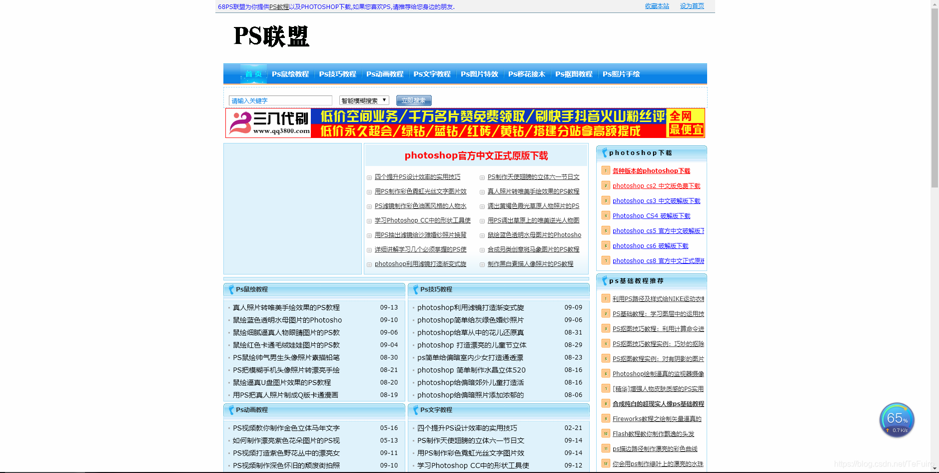939x473 pixels.
Task: Click the number 1 icon beside 各种版本的photoshop下载
Action: [x=606, y=170]
